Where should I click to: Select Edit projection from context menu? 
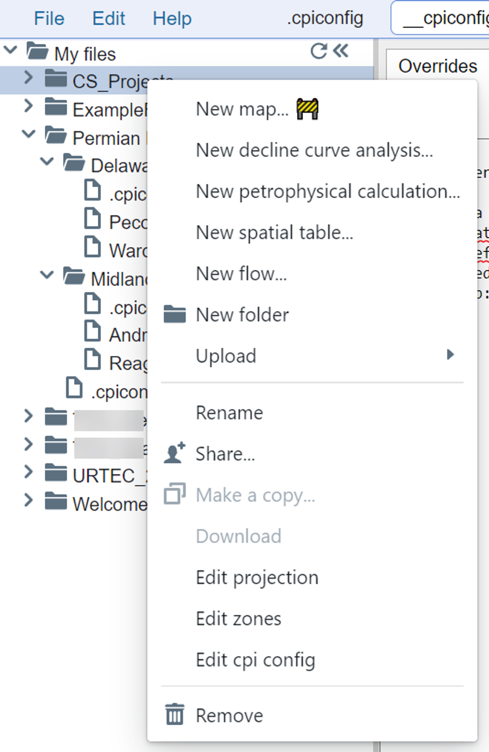coord(257,577)
